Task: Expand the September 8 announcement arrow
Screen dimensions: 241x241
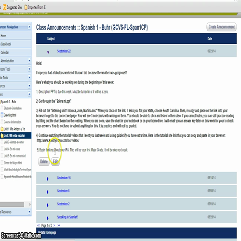Action: tap(48, 192)
